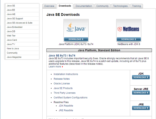Screen dimensions: 156x119
Task: Open the Third Party Licenses link
Action: (64, 93)
